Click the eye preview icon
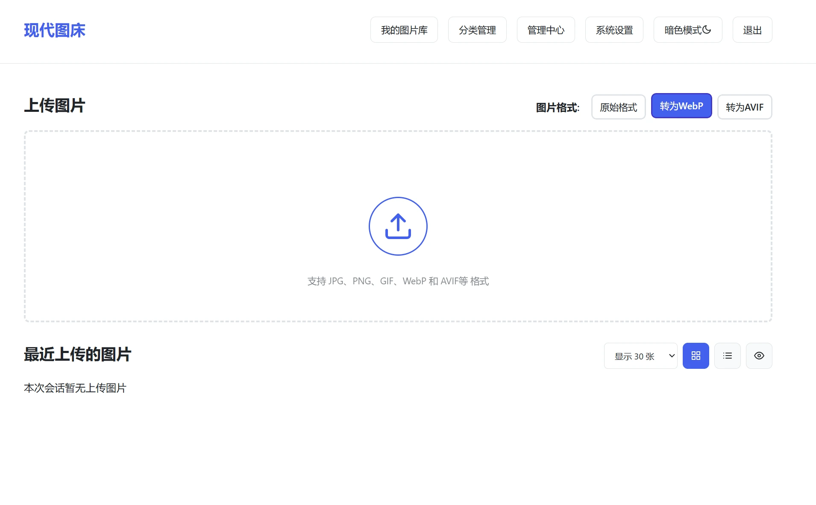The width and height of the screenshot is (816, 505). click(x=759, y=356)
